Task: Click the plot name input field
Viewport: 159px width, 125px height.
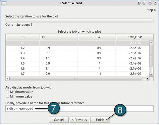Action: coord(79,109)
